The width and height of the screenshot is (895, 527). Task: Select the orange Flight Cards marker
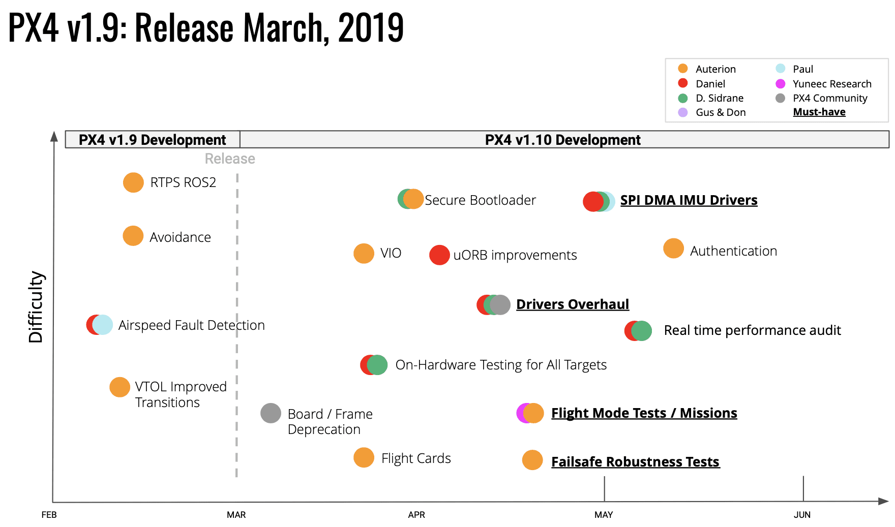pos(364,457)
